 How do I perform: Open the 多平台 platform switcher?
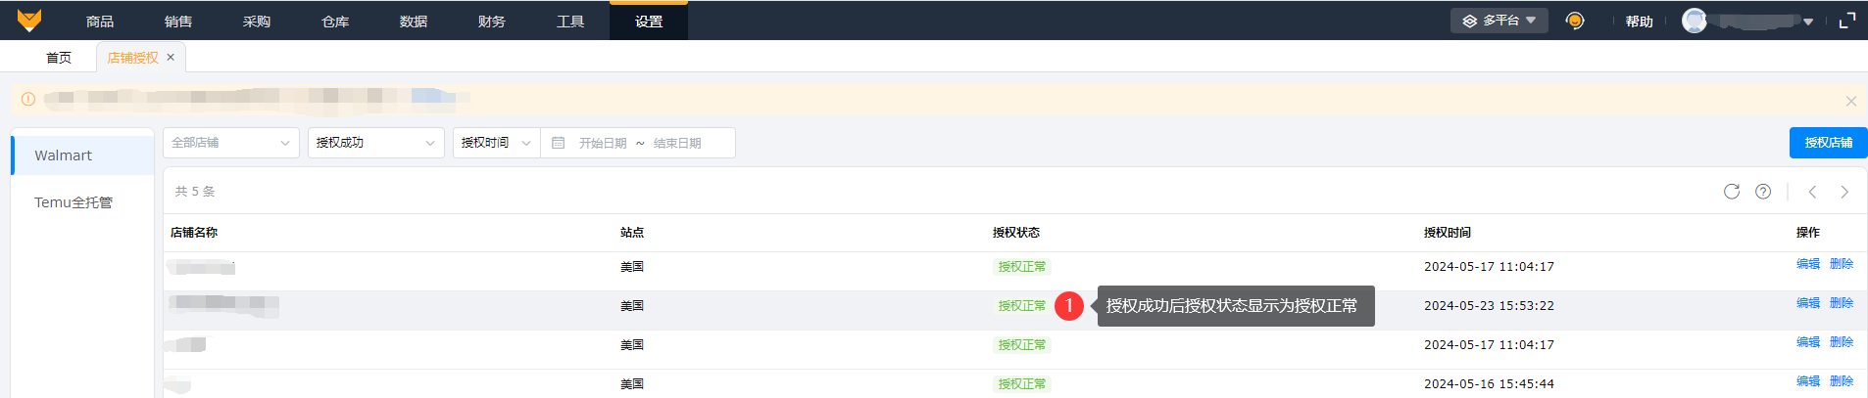click(1499, 21)
